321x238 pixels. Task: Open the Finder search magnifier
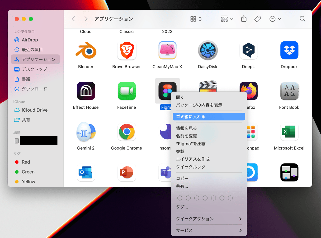[302, 19]
